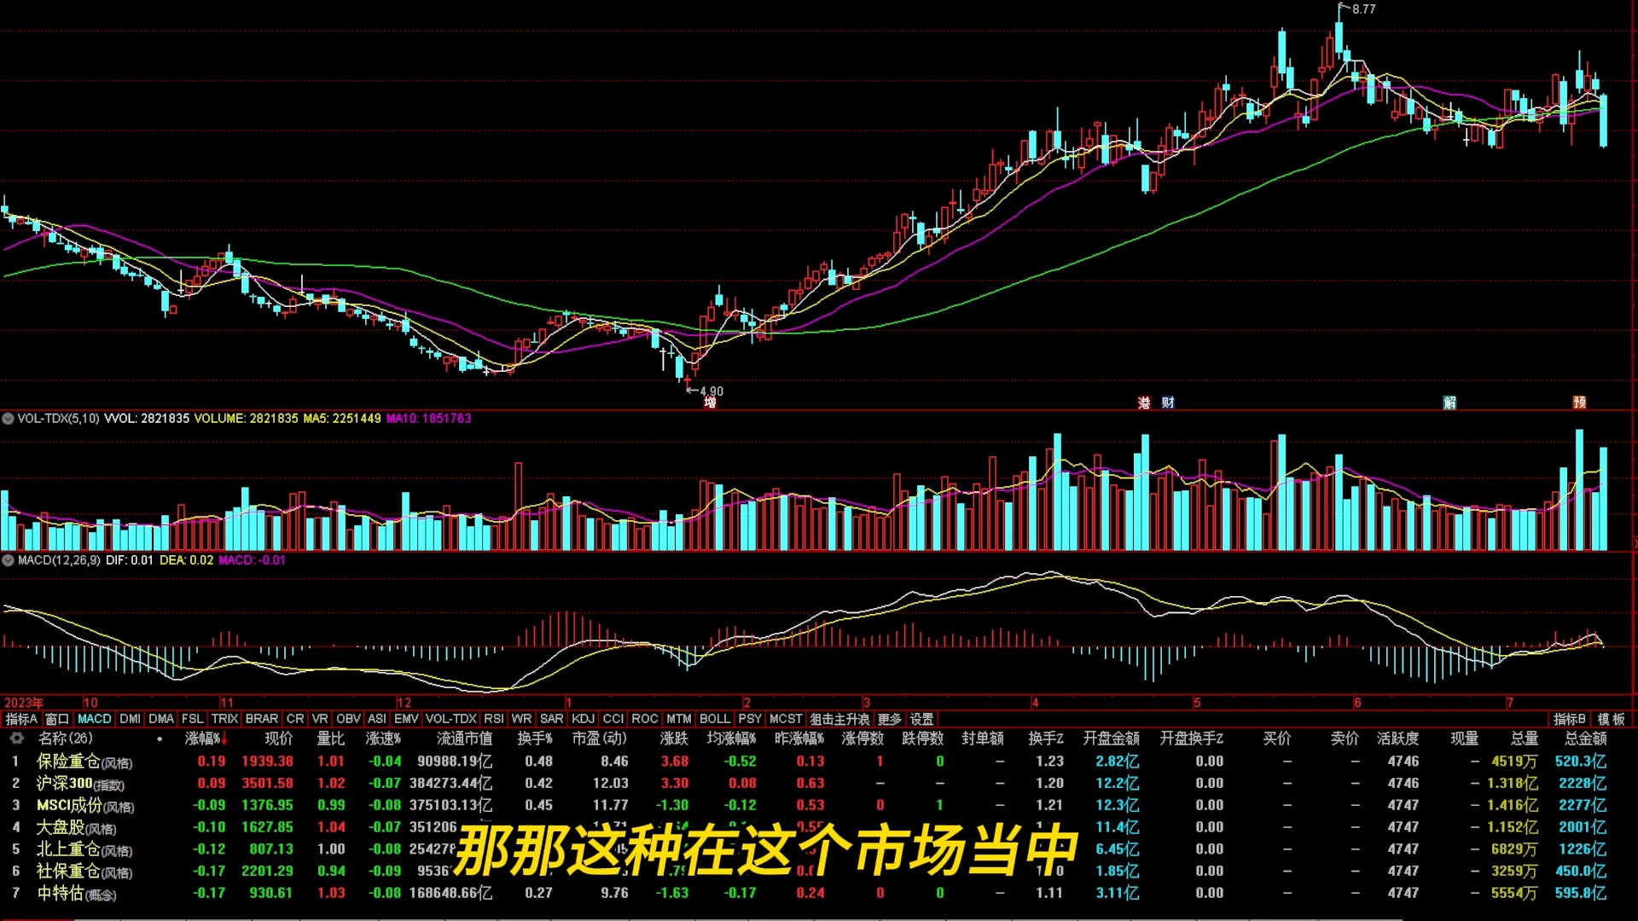Select the RSI indicator tab
This screenshot has height=921, width=1638.
[494, 719]
